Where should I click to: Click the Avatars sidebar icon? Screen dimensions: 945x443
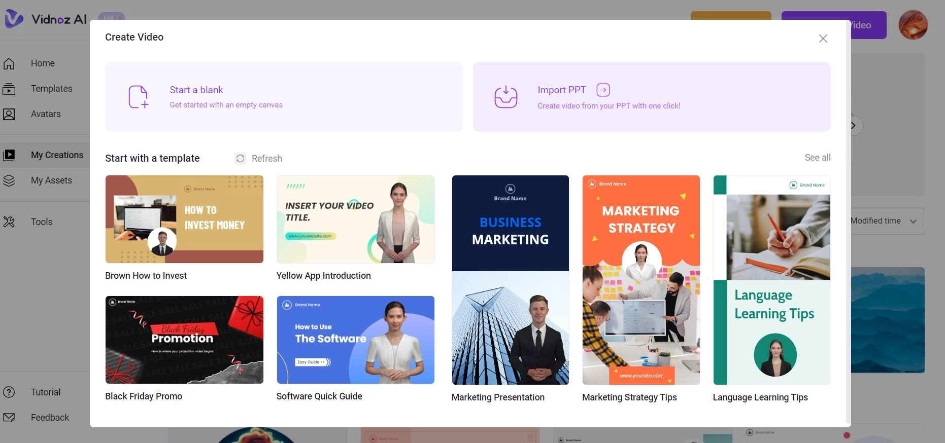click(9, 115)
